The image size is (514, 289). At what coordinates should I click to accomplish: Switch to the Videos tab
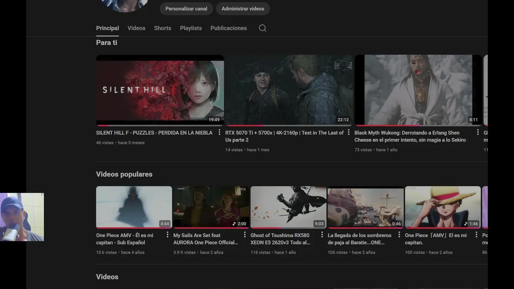click(x=137, y=28)
